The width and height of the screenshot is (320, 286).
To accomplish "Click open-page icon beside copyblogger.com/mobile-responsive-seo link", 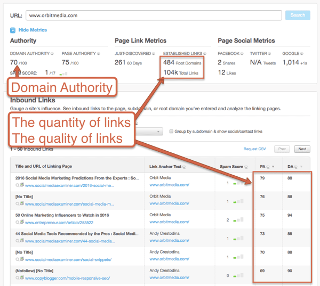I will click(x=22, y=278).
